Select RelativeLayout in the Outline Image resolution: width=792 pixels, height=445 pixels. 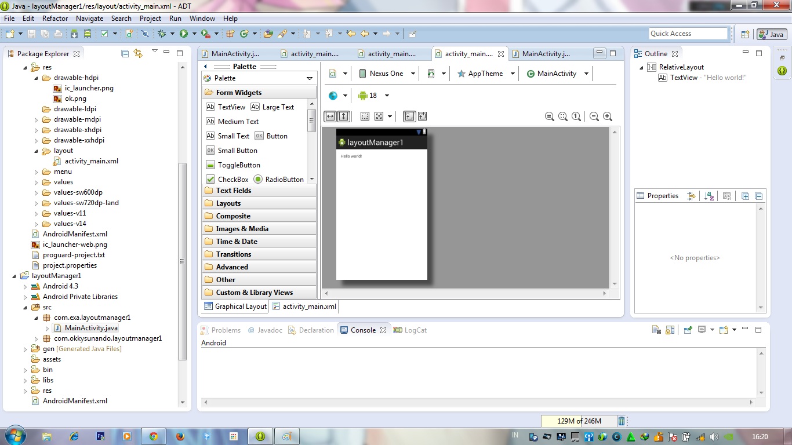coord(675,67)
